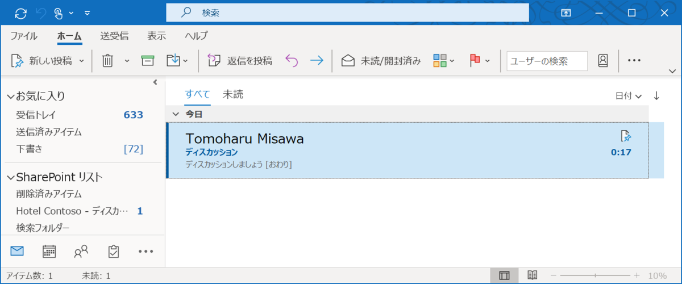Open the Follow Up flag dropdown
Screen dimensions: 682x284
[480, 61]
